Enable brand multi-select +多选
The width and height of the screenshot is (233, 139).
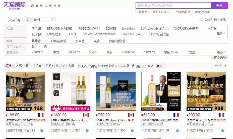212,29
